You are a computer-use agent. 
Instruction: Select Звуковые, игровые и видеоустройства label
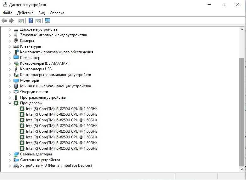click(53, 35)
